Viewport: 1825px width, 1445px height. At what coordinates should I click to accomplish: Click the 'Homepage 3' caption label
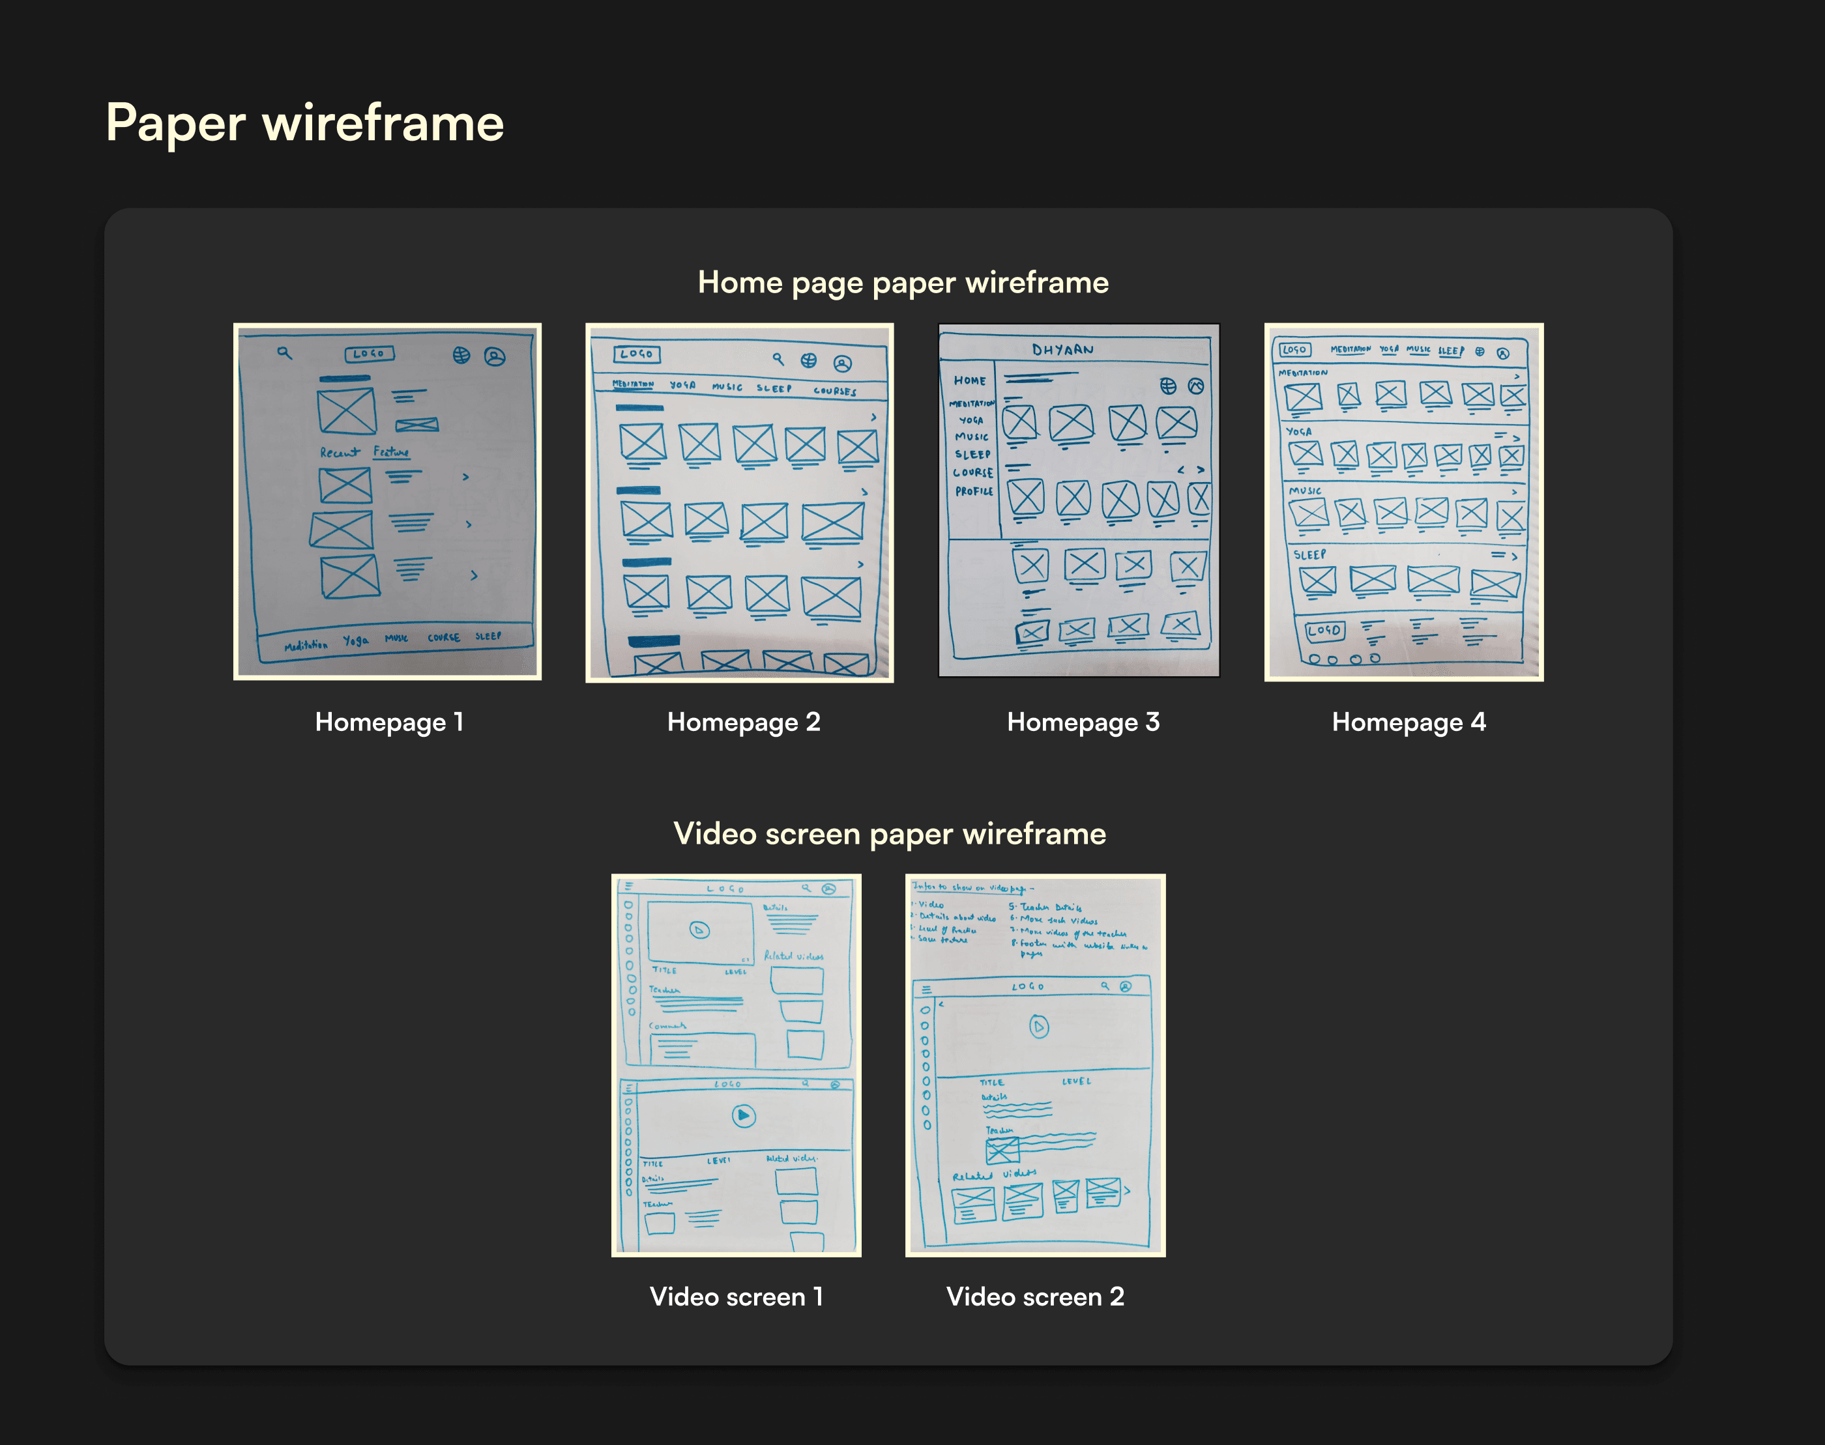click(1083, 722)
